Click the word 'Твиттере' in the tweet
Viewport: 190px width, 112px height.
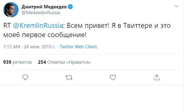(138, 26)
